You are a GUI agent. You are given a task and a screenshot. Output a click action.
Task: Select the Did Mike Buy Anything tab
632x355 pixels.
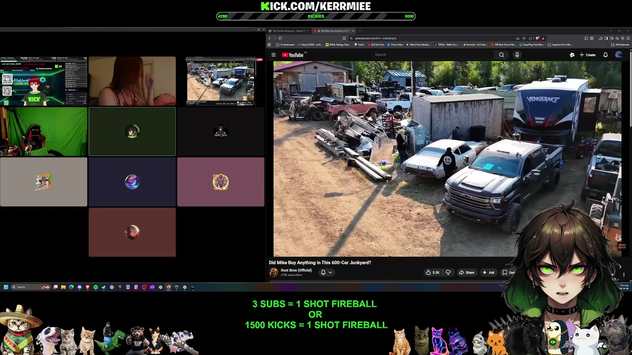334,31
